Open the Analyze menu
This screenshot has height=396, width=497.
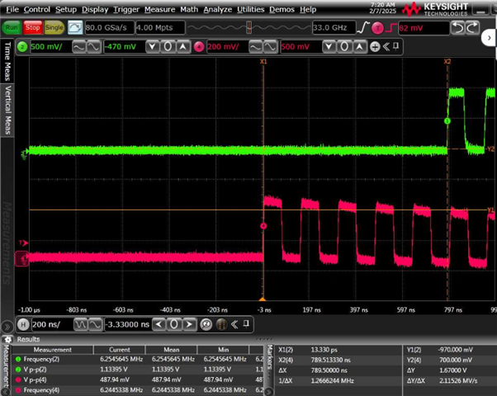217,10
